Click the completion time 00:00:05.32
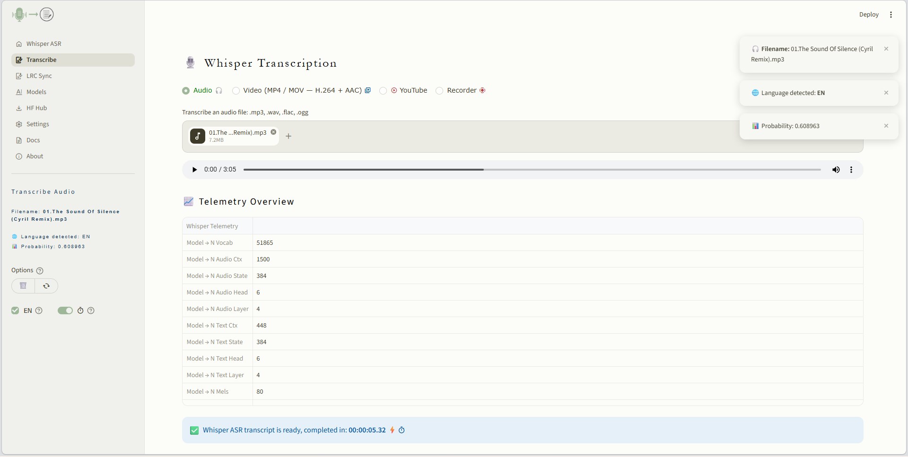 (x=367, y=430)
